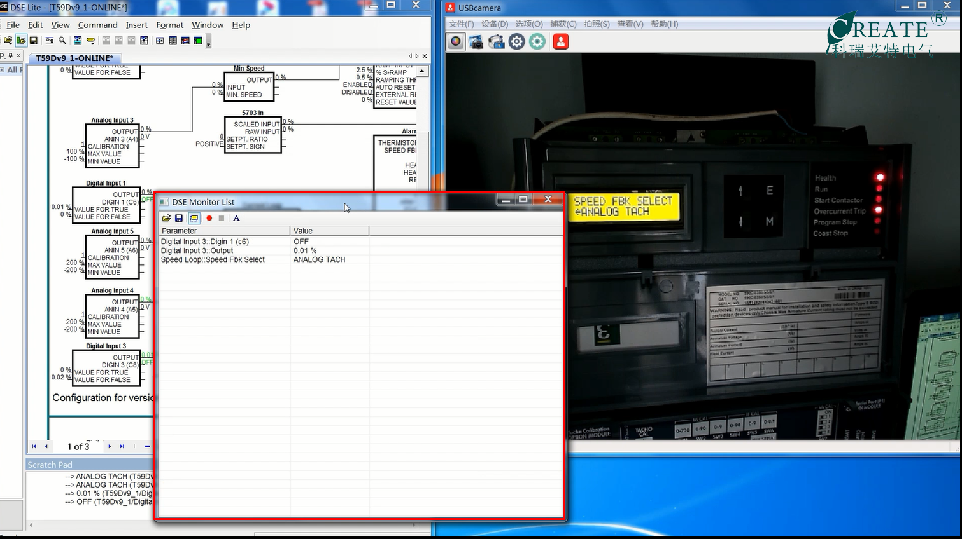Select the Digital Input 3::Output row
Viewport: 962px width, 539px height.
coord(360,250)
